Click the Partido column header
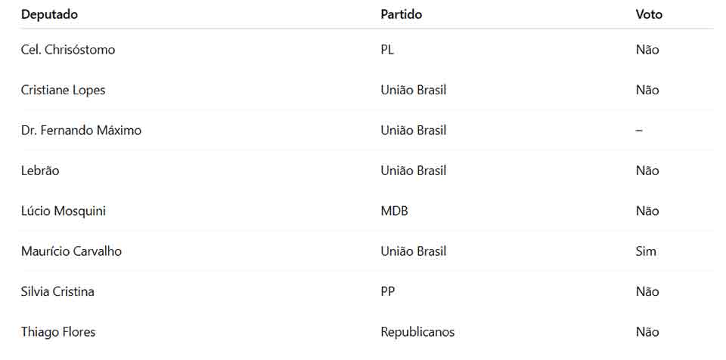 coord(401,14)
